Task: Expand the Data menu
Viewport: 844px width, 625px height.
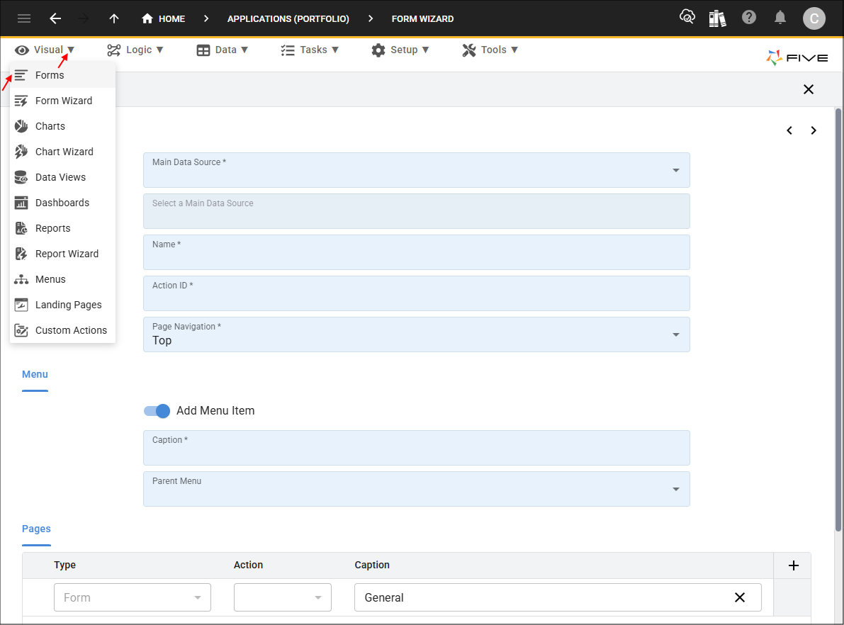Action: (x=223, y=50)
